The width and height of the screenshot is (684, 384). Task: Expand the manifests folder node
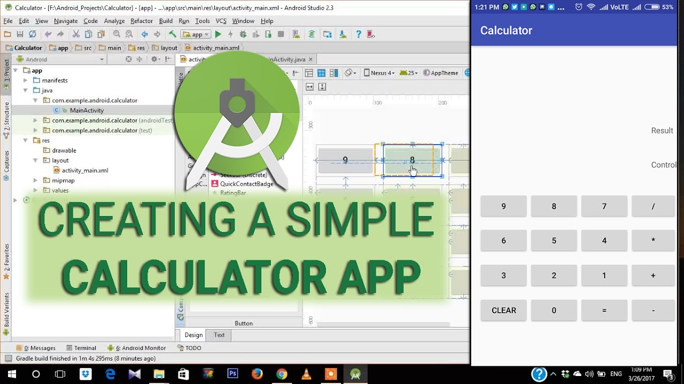tap(25, 81)
